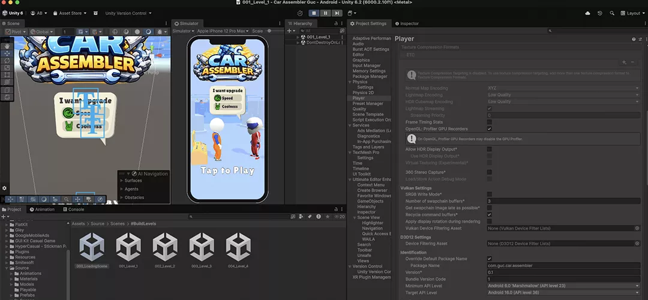Switch to the Inspector tab
The width and height of the screenshot is (648, 300).
tap(406, 23)
